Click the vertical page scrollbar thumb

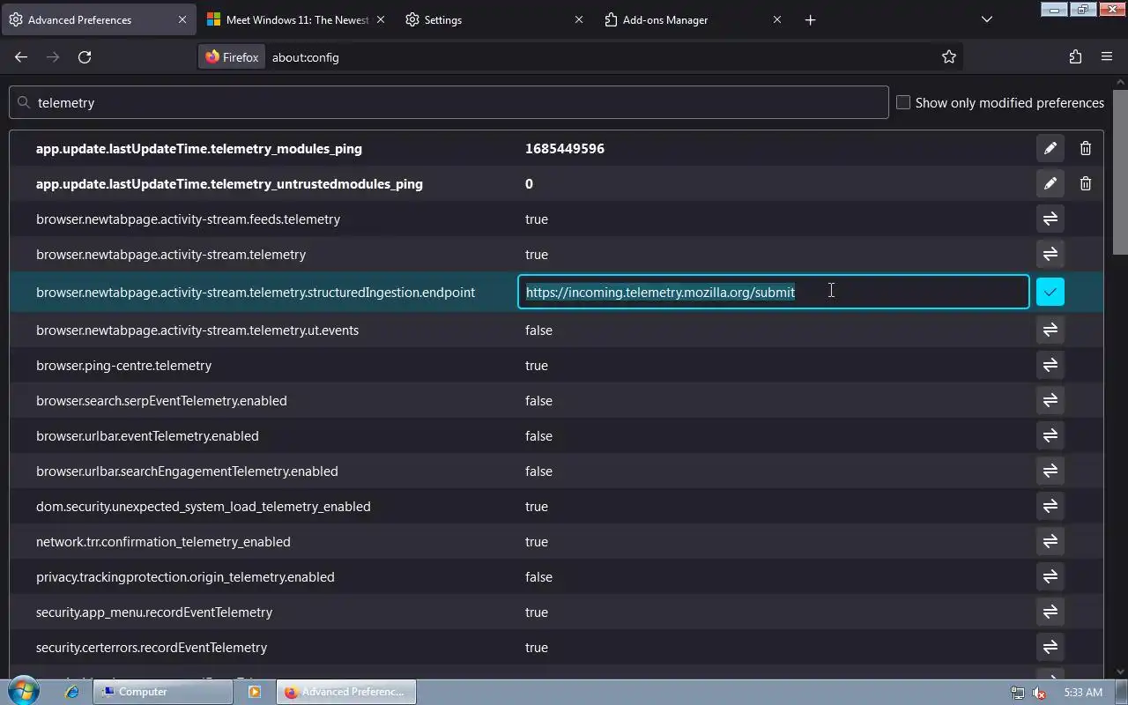1121,172
